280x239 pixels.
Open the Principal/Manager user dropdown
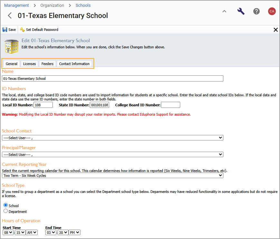point(113,154)
